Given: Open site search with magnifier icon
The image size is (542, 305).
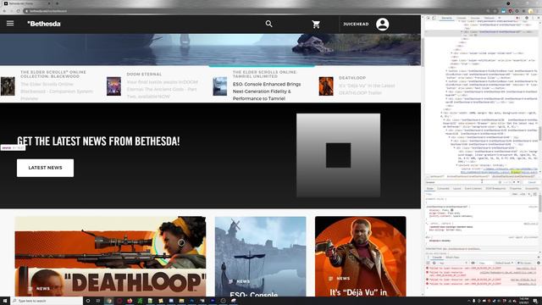Looking at the screenshot, I should coord(269,24).
